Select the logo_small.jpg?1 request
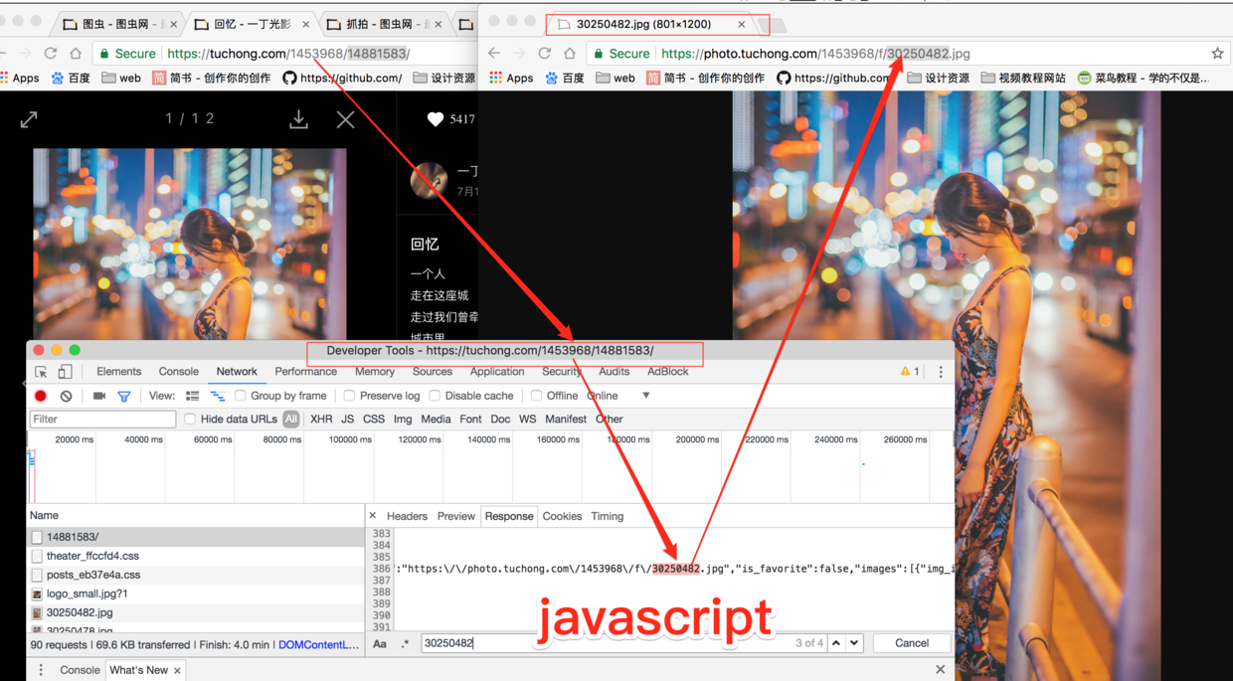Viewport: 1233px width, 681px height. pos(196,594)
